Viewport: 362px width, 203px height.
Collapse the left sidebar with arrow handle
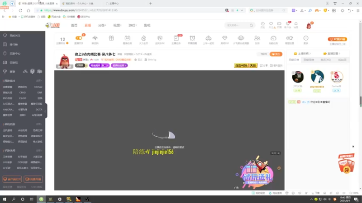[46, 111]
